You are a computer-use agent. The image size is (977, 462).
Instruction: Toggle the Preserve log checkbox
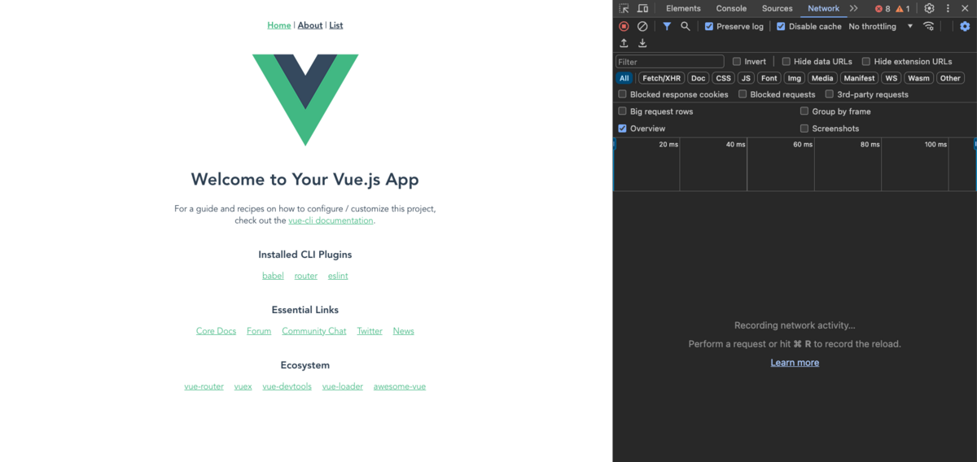tap(708, 26)
